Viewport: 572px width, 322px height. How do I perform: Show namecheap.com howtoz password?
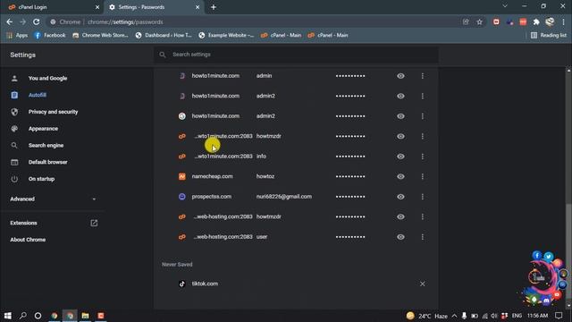coord(400,176)
